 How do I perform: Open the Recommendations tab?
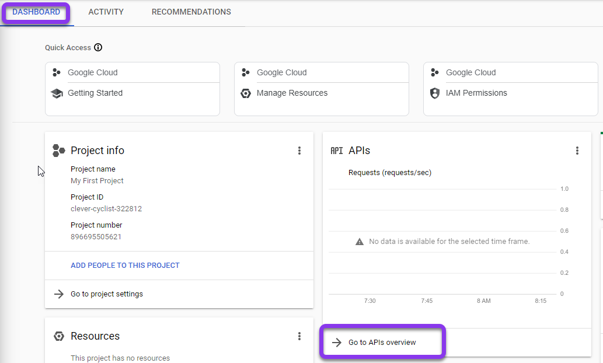[191, 12]
